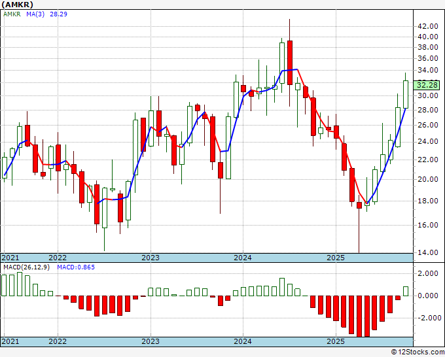Click 2025 on the price chart timeline
The image size is (445, 357).
coord(336,258)
